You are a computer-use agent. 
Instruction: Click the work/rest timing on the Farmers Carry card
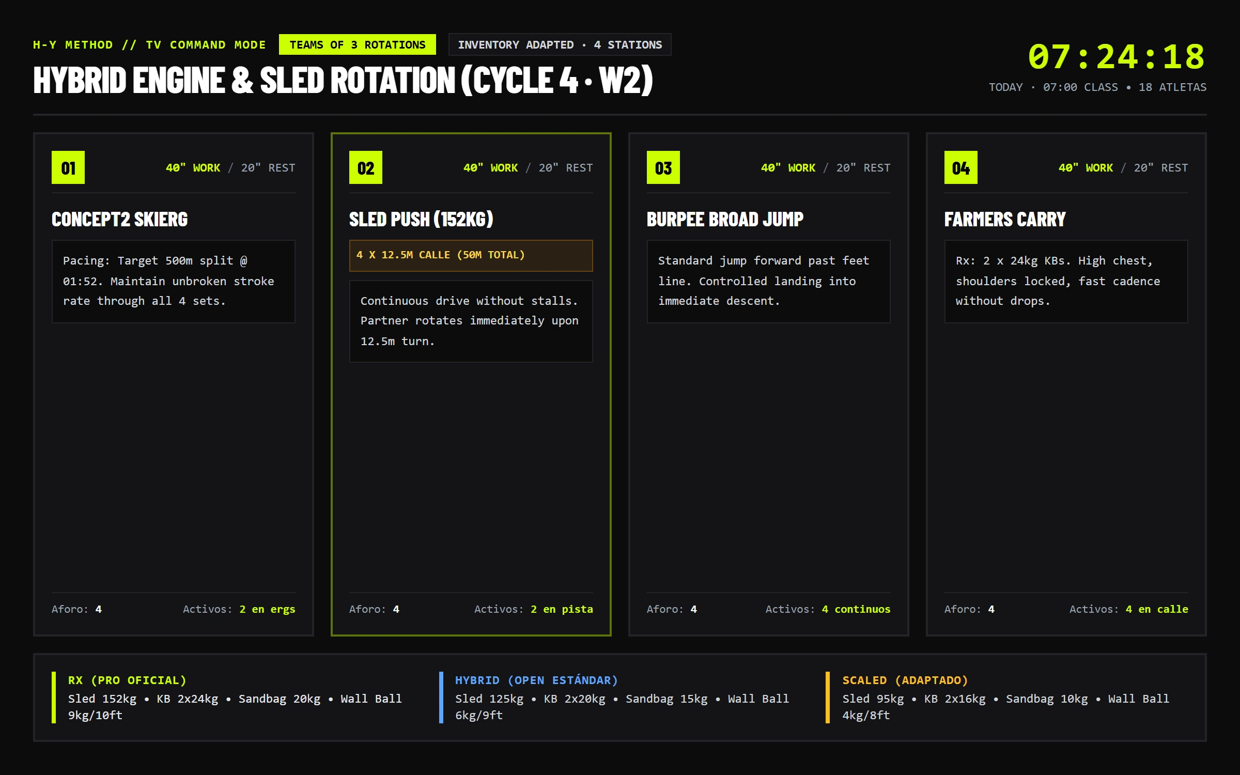pos(1123,168)
